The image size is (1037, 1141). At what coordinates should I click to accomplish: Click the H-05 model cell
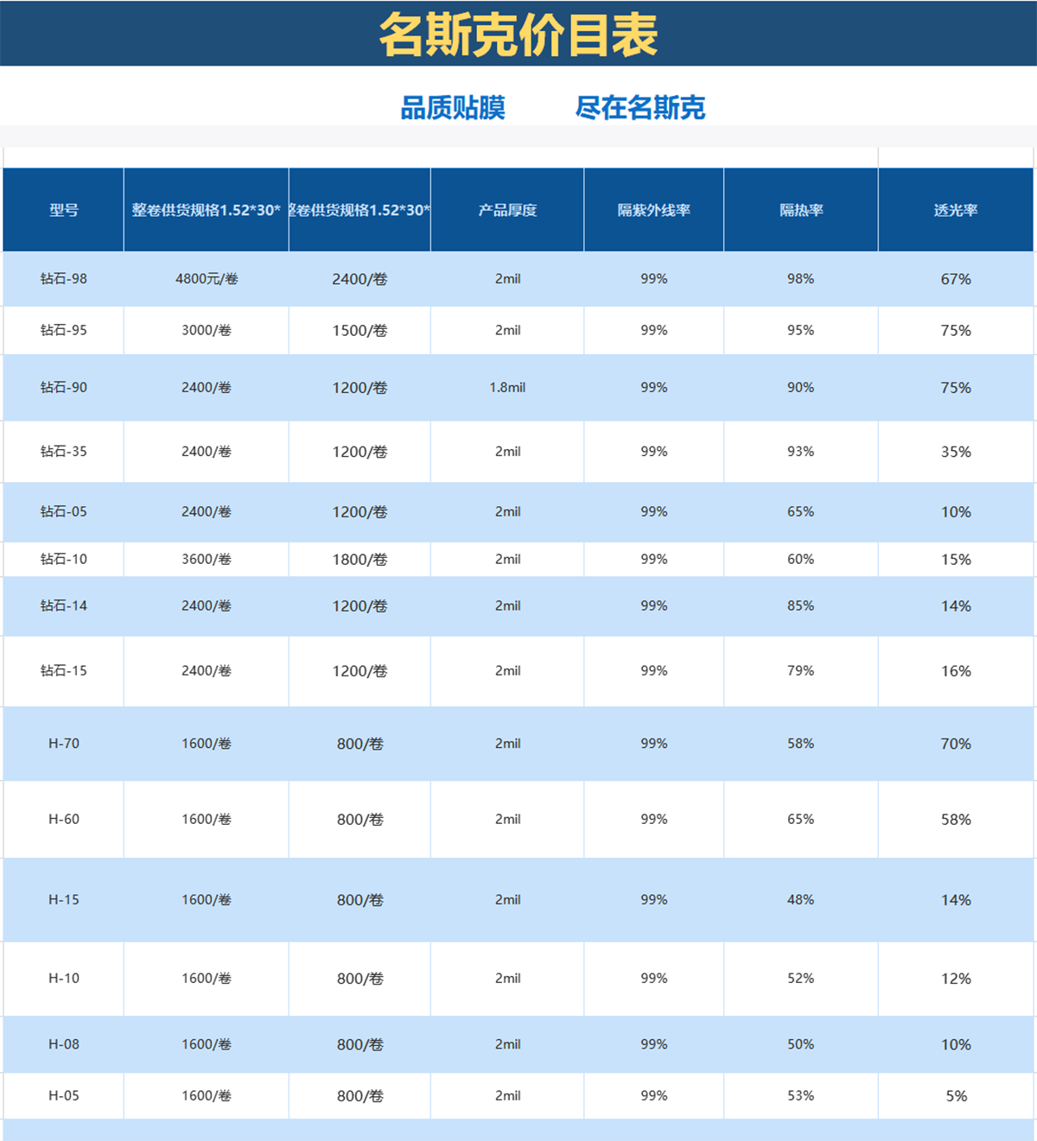tap(64, 1096)
